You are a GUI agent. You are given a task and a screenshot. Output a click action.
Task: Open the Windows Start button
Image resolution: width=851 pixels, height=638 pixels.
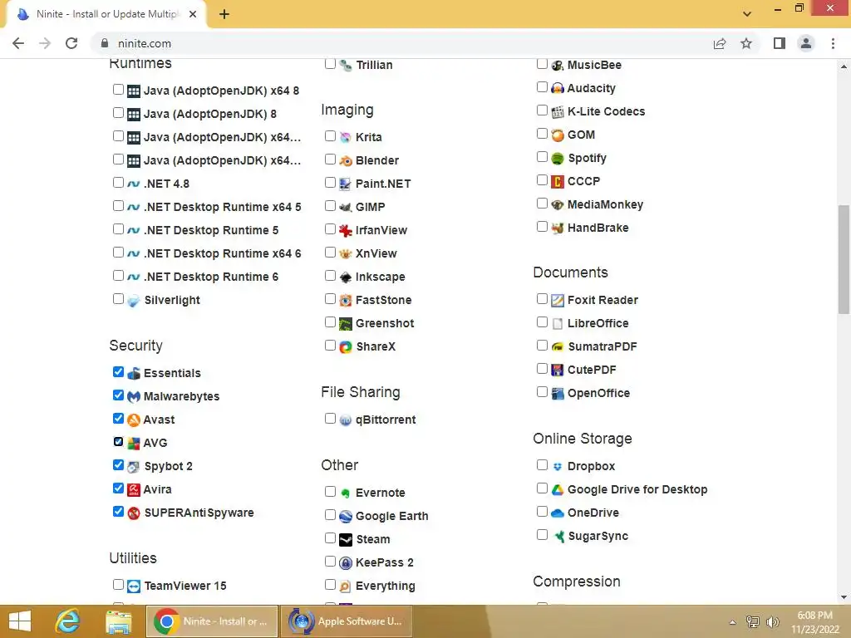coord(20,621)
